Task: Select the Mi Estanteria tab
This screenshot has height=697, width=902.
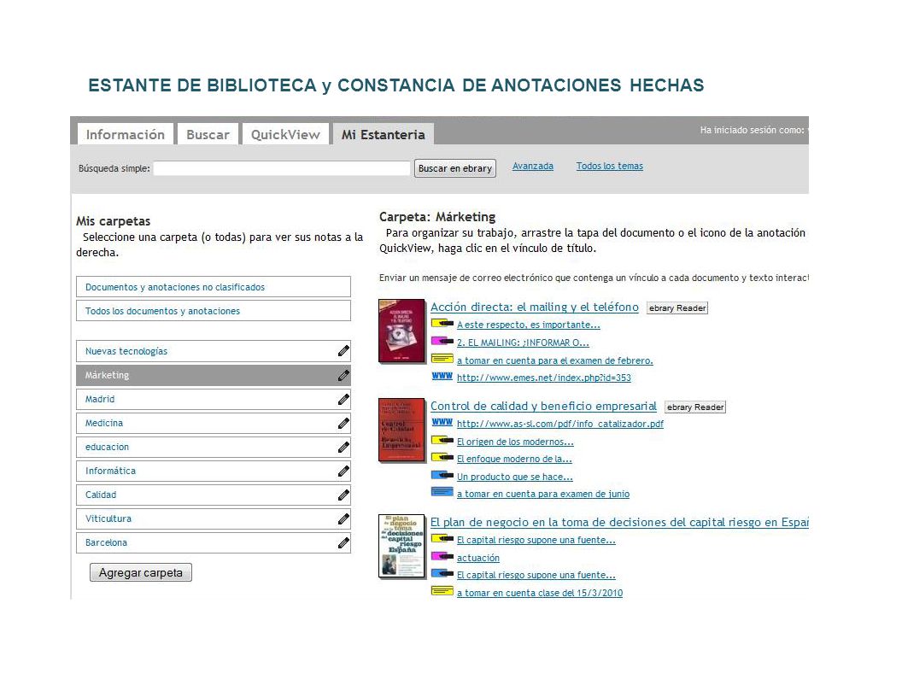Action: pyautogui.click(x=384, y=134)
